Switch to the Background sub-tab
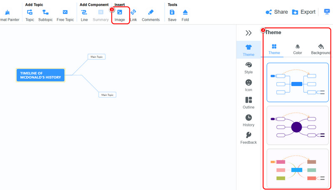The height and width of the screenshot is (190, 333). [x=321, y=49]
